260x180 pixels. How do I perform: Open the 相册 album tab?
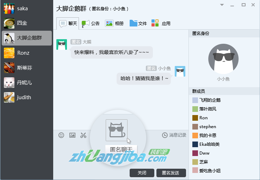[x=114, y=23]
